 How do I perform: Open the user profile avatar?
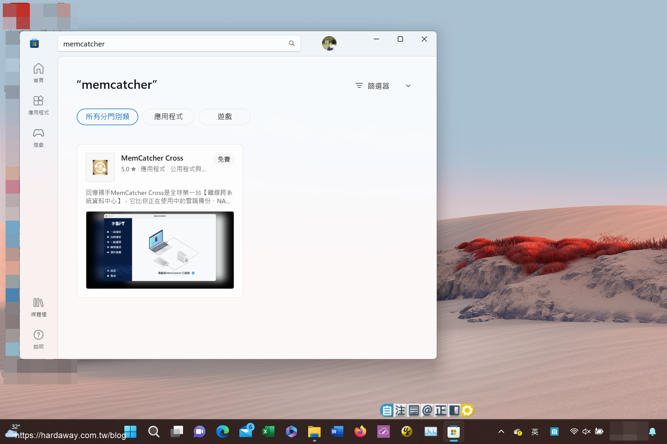coord(329,43)
